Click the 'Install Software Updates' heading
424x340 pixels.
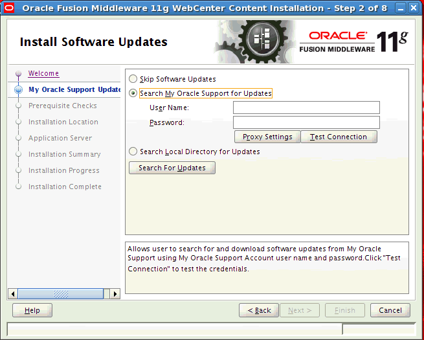point(94,42)
